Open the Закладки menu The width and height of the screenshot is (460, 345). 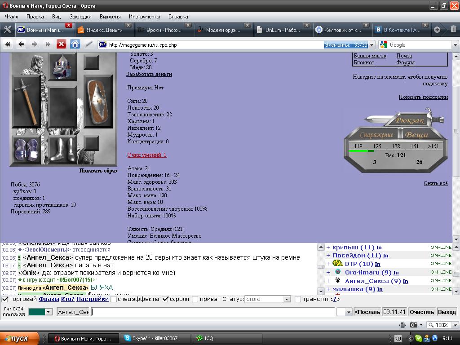click(x=80, y=17)
